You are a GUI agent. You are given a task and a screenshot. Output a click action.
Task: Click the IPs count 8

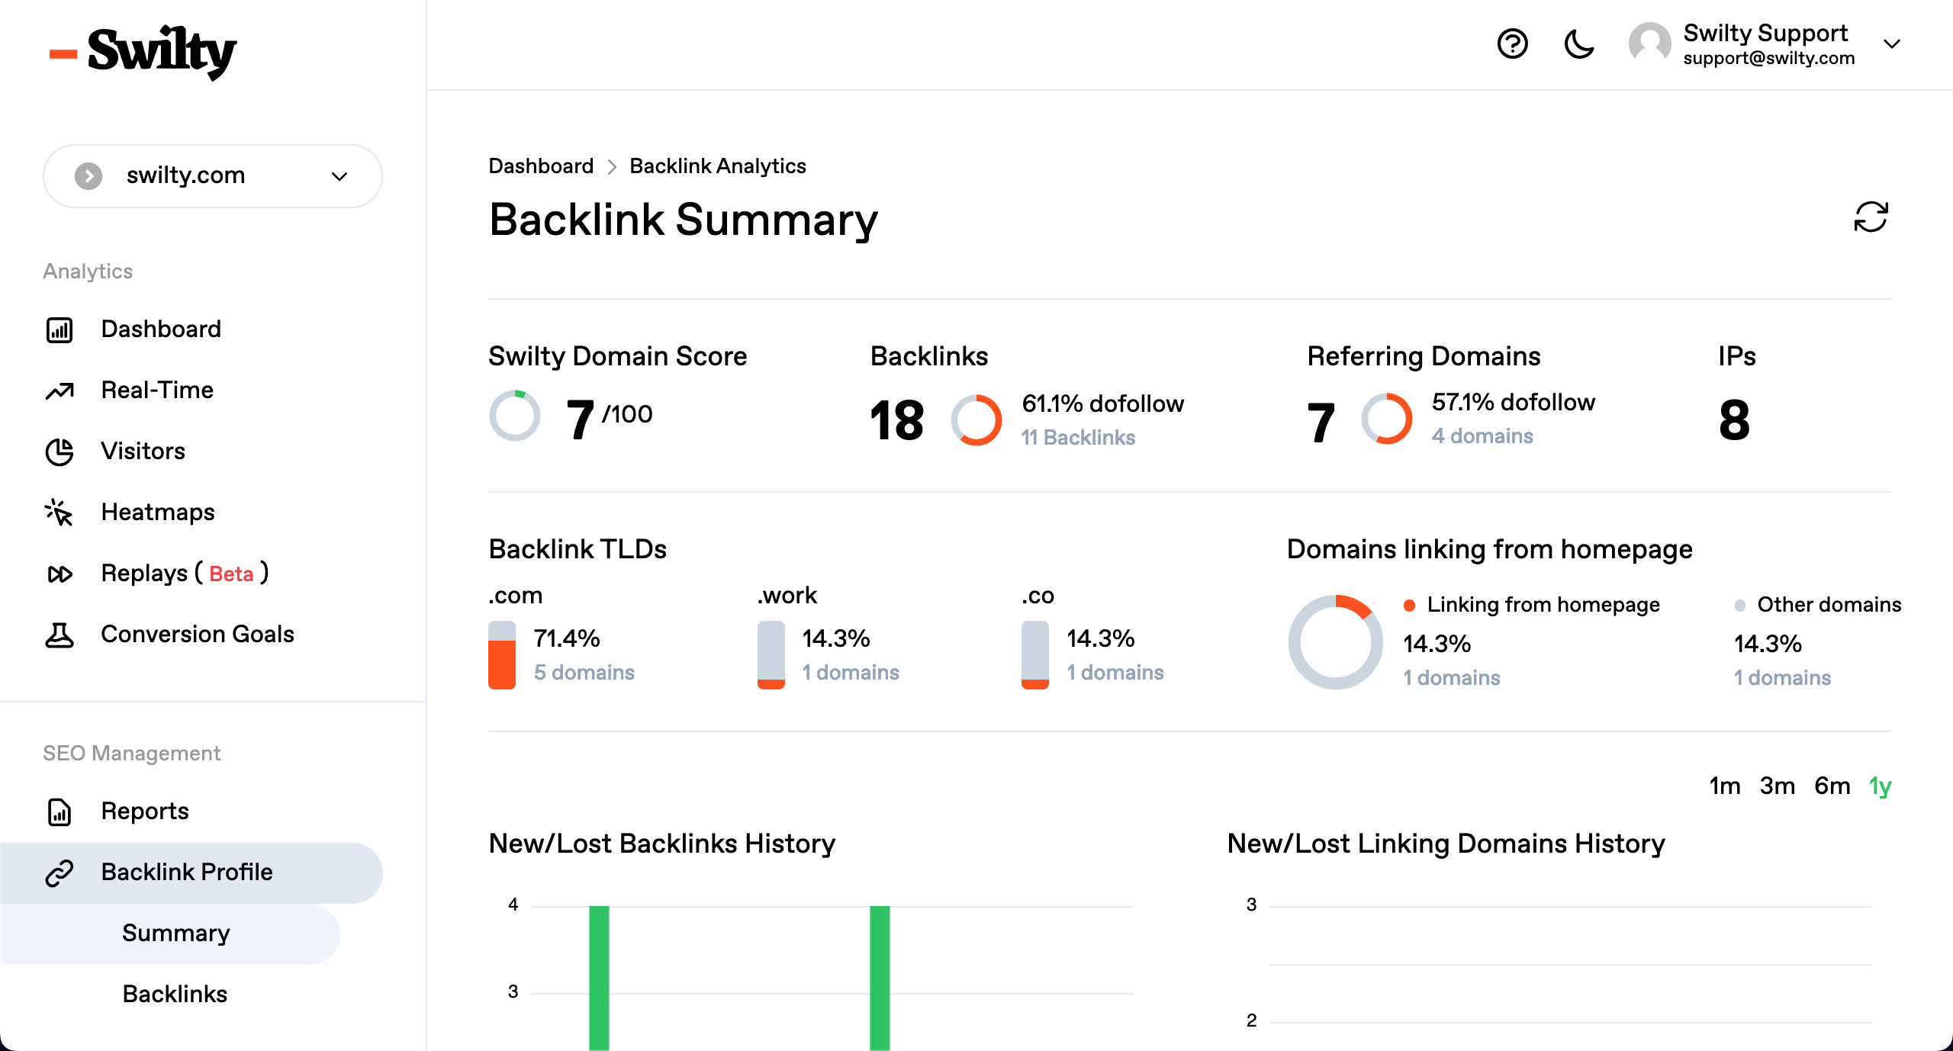click(x=1734, y=420)
